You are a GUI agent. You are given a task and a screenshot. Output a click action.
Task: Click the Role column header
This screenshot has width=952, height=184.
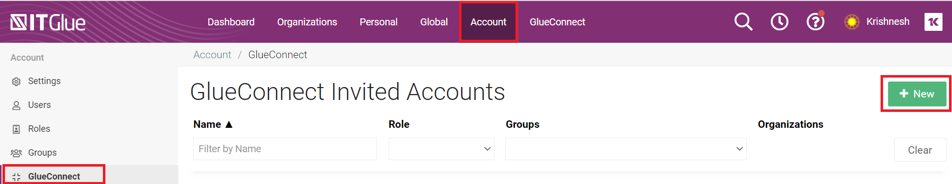399,124
